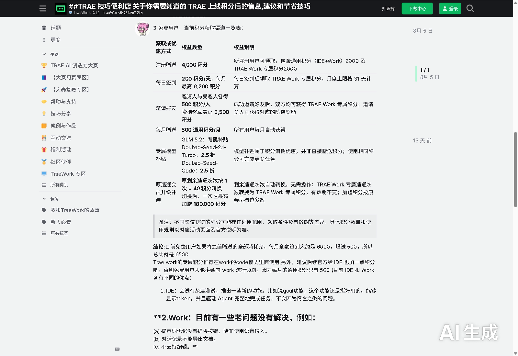Screen dimensions: 518x356
Task: Click the orange book icon for 案例与作品
Action: 44,126
